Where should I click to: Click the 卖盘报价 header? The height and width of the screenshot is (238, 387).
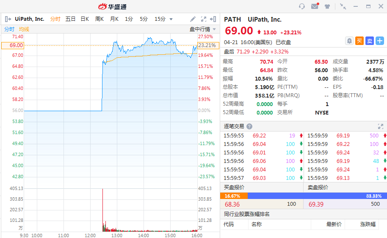318,187
